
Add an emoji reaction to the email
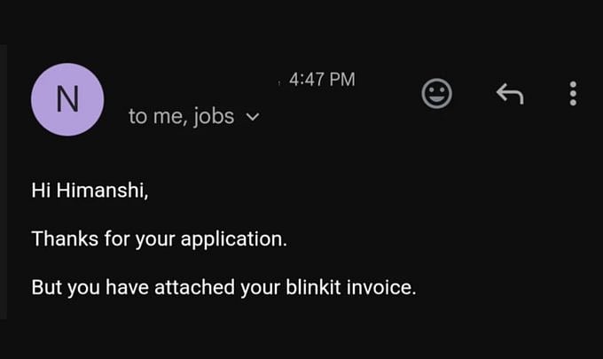point(436,93)
